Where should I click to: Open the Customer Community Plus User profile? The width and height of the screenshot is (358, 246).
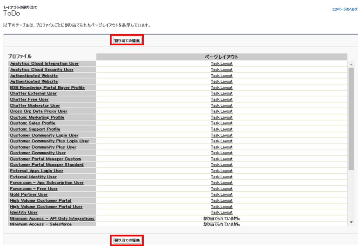(43, 147)
